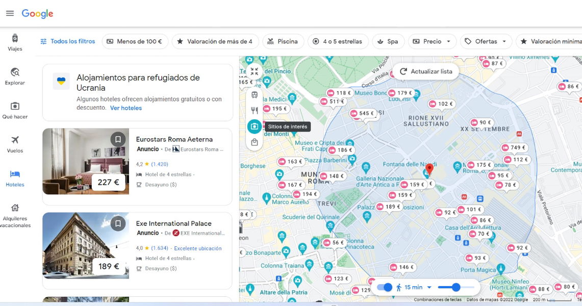The width and height of the screenshot is (582, 306).
Task: Open the 102 € hotel pin
Action: click(442, 104)
